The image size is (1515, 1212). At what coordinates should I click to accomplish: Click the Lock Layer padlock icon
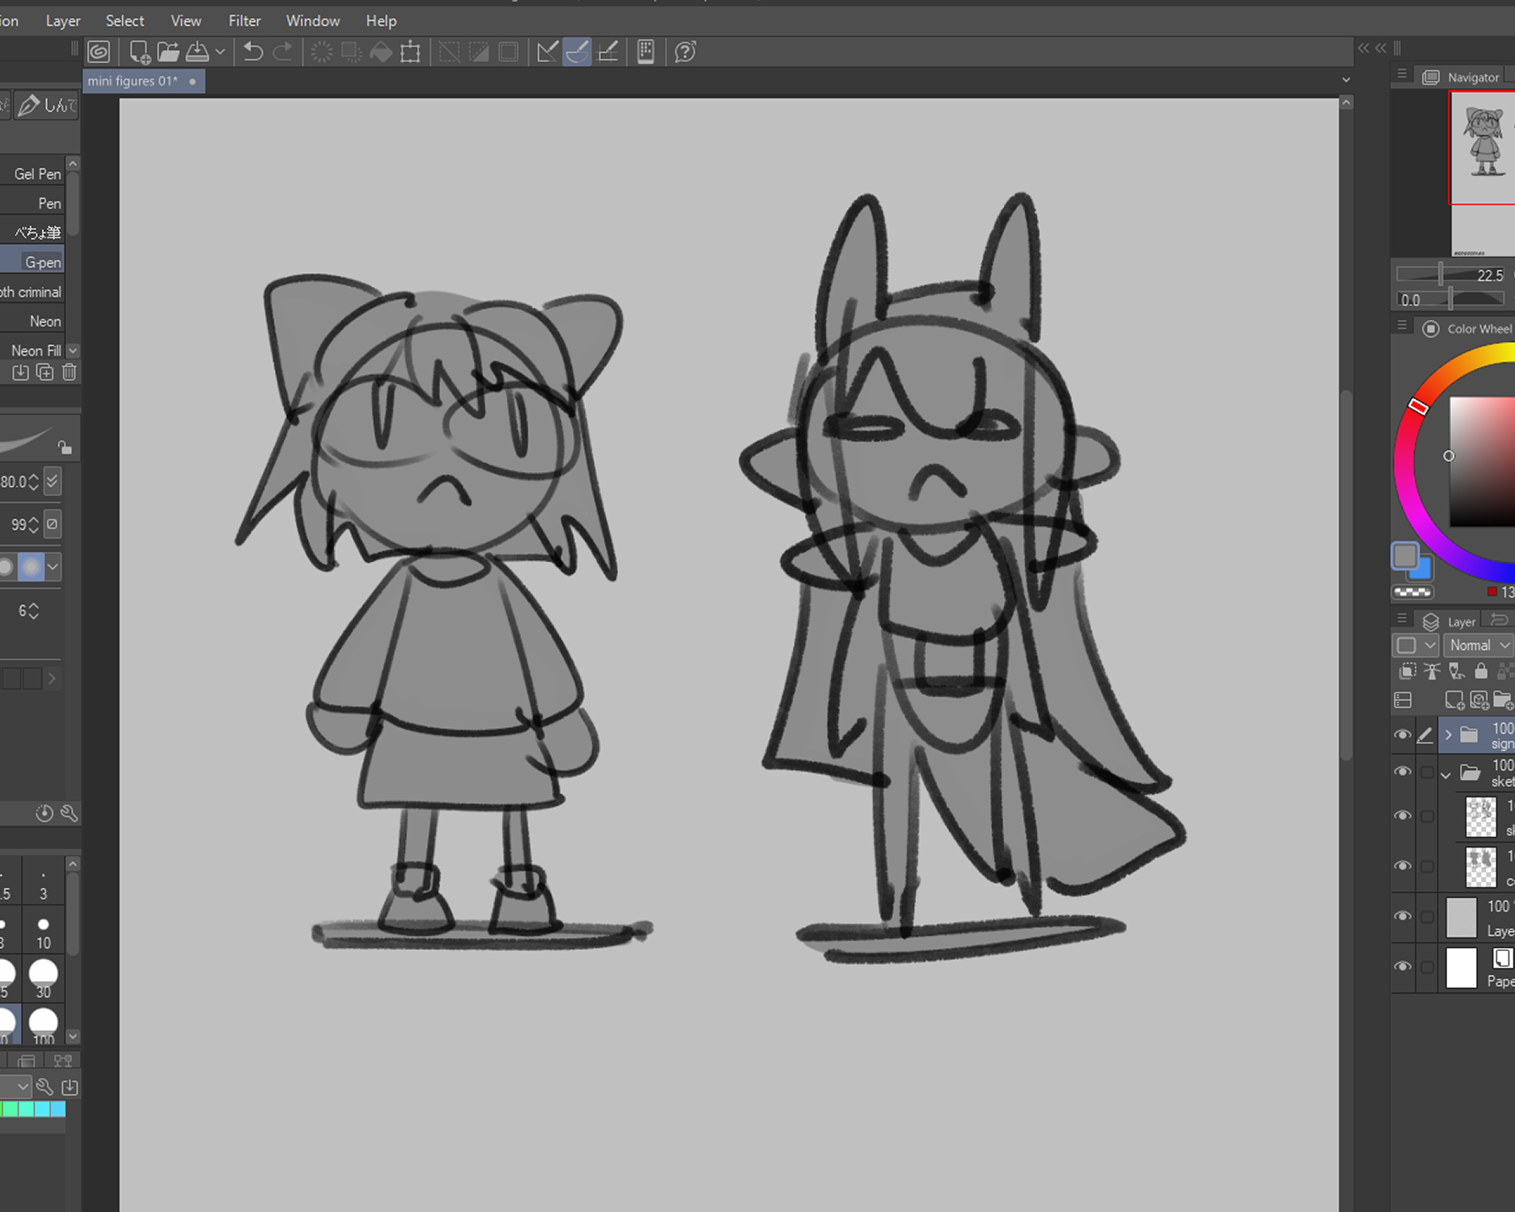[x=1480, y=671]
